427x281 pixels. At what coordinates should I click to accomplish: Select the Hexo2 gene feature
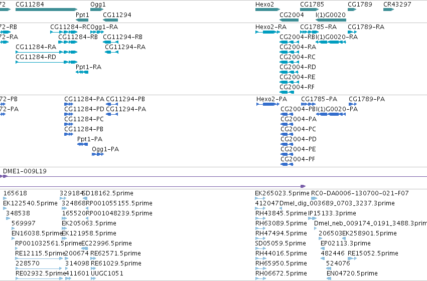[267, 10]
